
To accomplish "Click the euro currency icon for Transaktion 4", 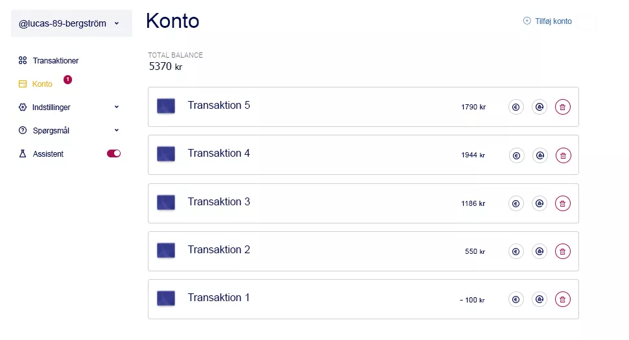I will pyautogui.click(x=516, y=155).
